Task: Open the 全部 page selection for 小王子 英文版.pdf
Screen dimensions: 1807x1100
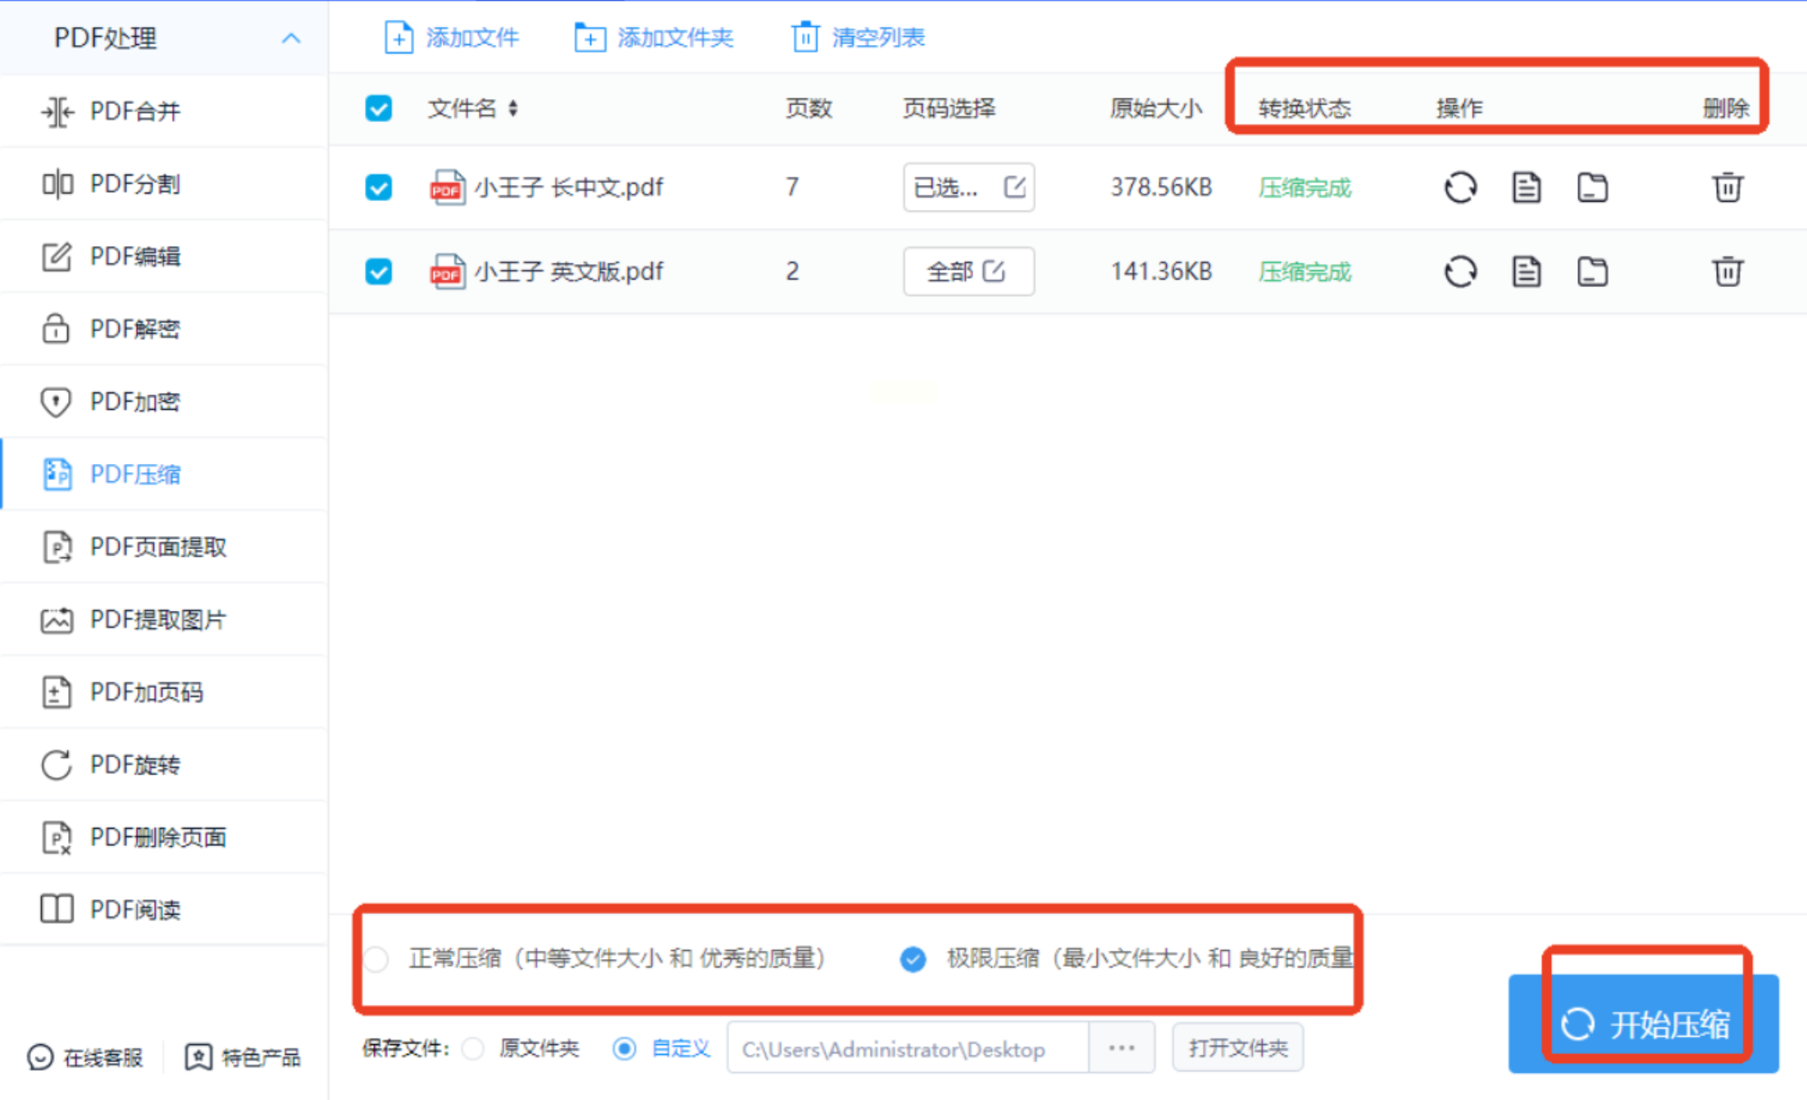Action: (x=968, y=271)
